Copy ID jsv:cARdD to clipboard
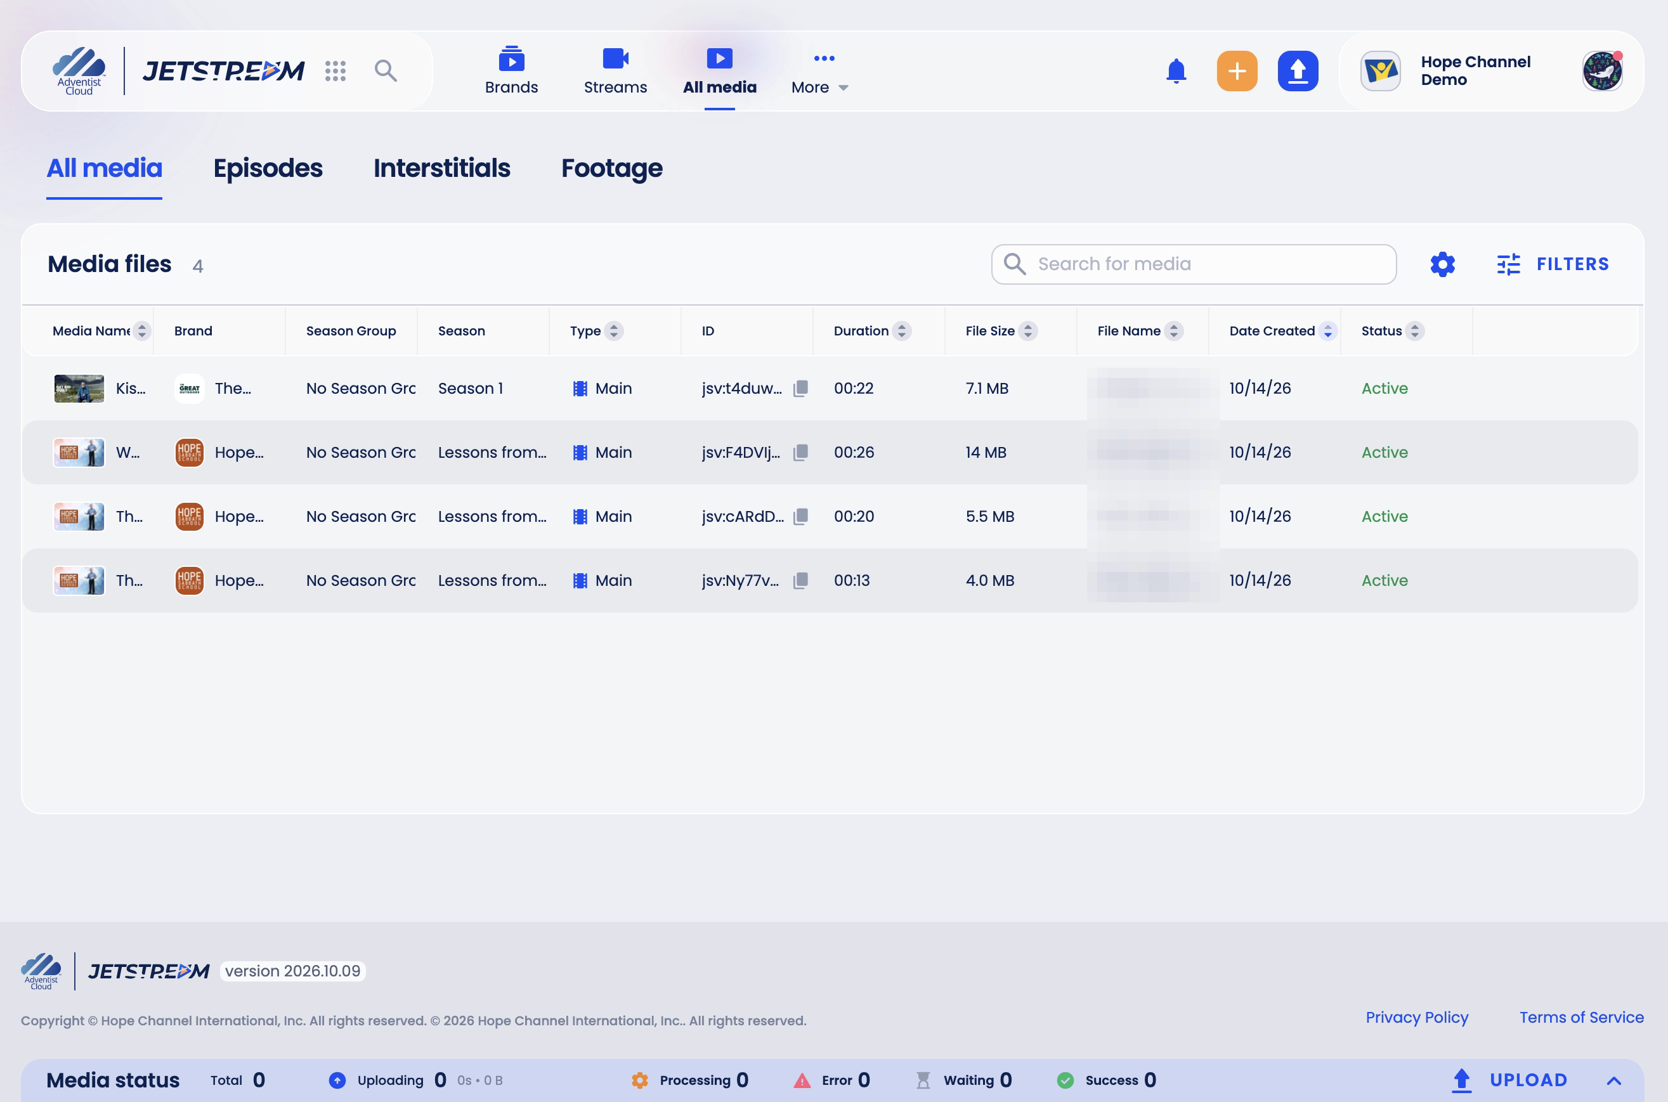Image resolution: width=1668 pixels, height=1102 pixels. [800, 517]
